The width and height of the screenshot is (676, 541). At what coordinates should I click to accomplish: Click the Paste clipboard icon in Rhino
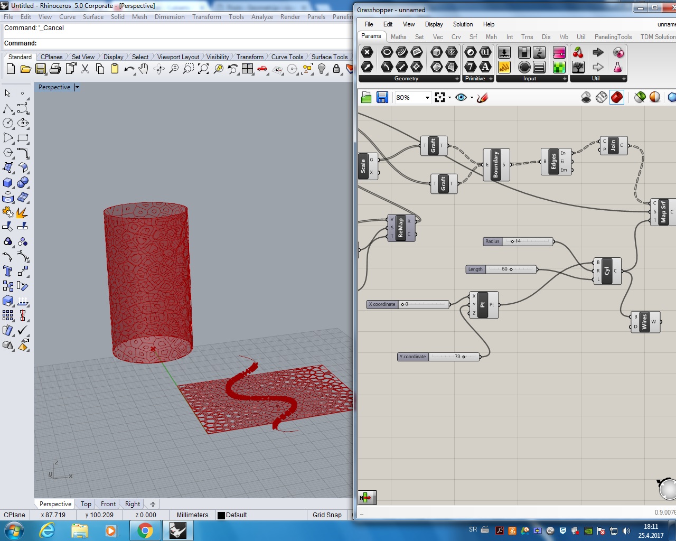pos(114,69)
